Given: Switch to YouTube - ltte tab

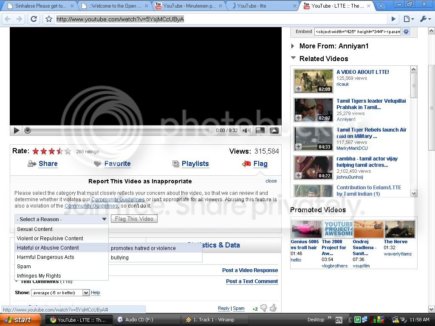Looking at the screenshot, I should tap(263, 6).
